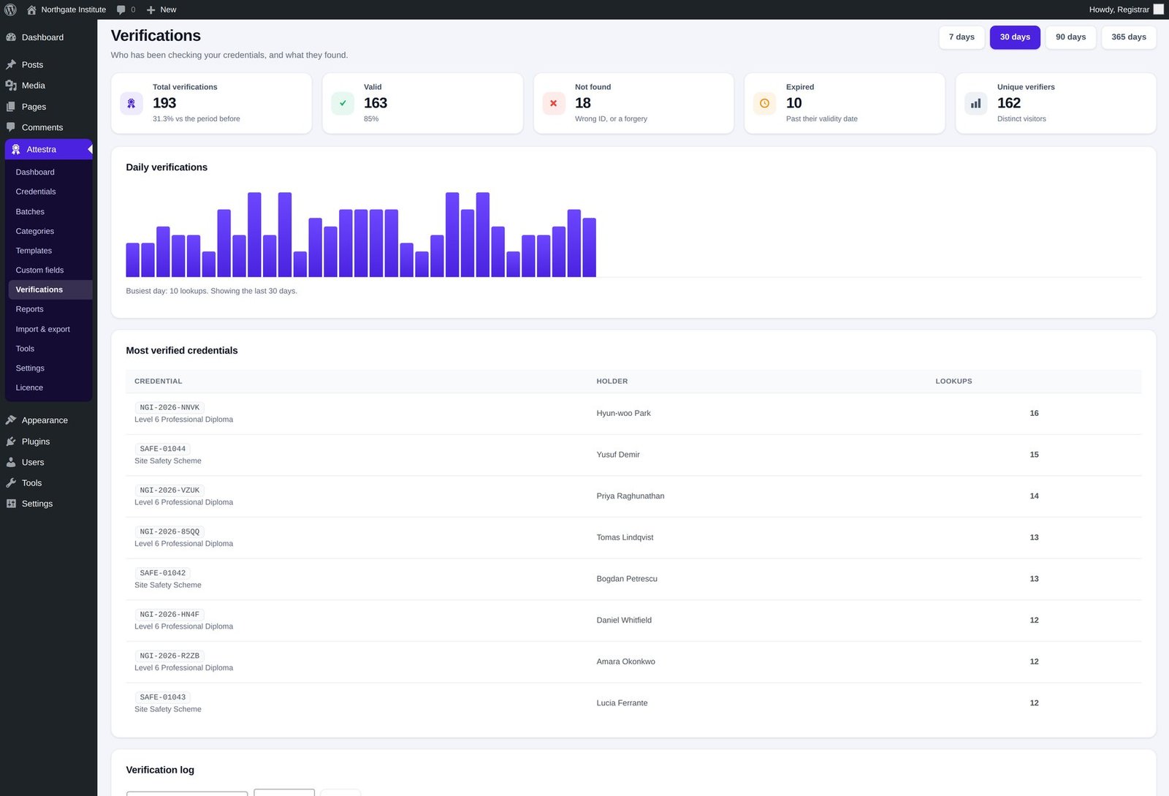Click the Media icon in sidebar
This screenshot has height=796, width=1169.
click(11, 86)
